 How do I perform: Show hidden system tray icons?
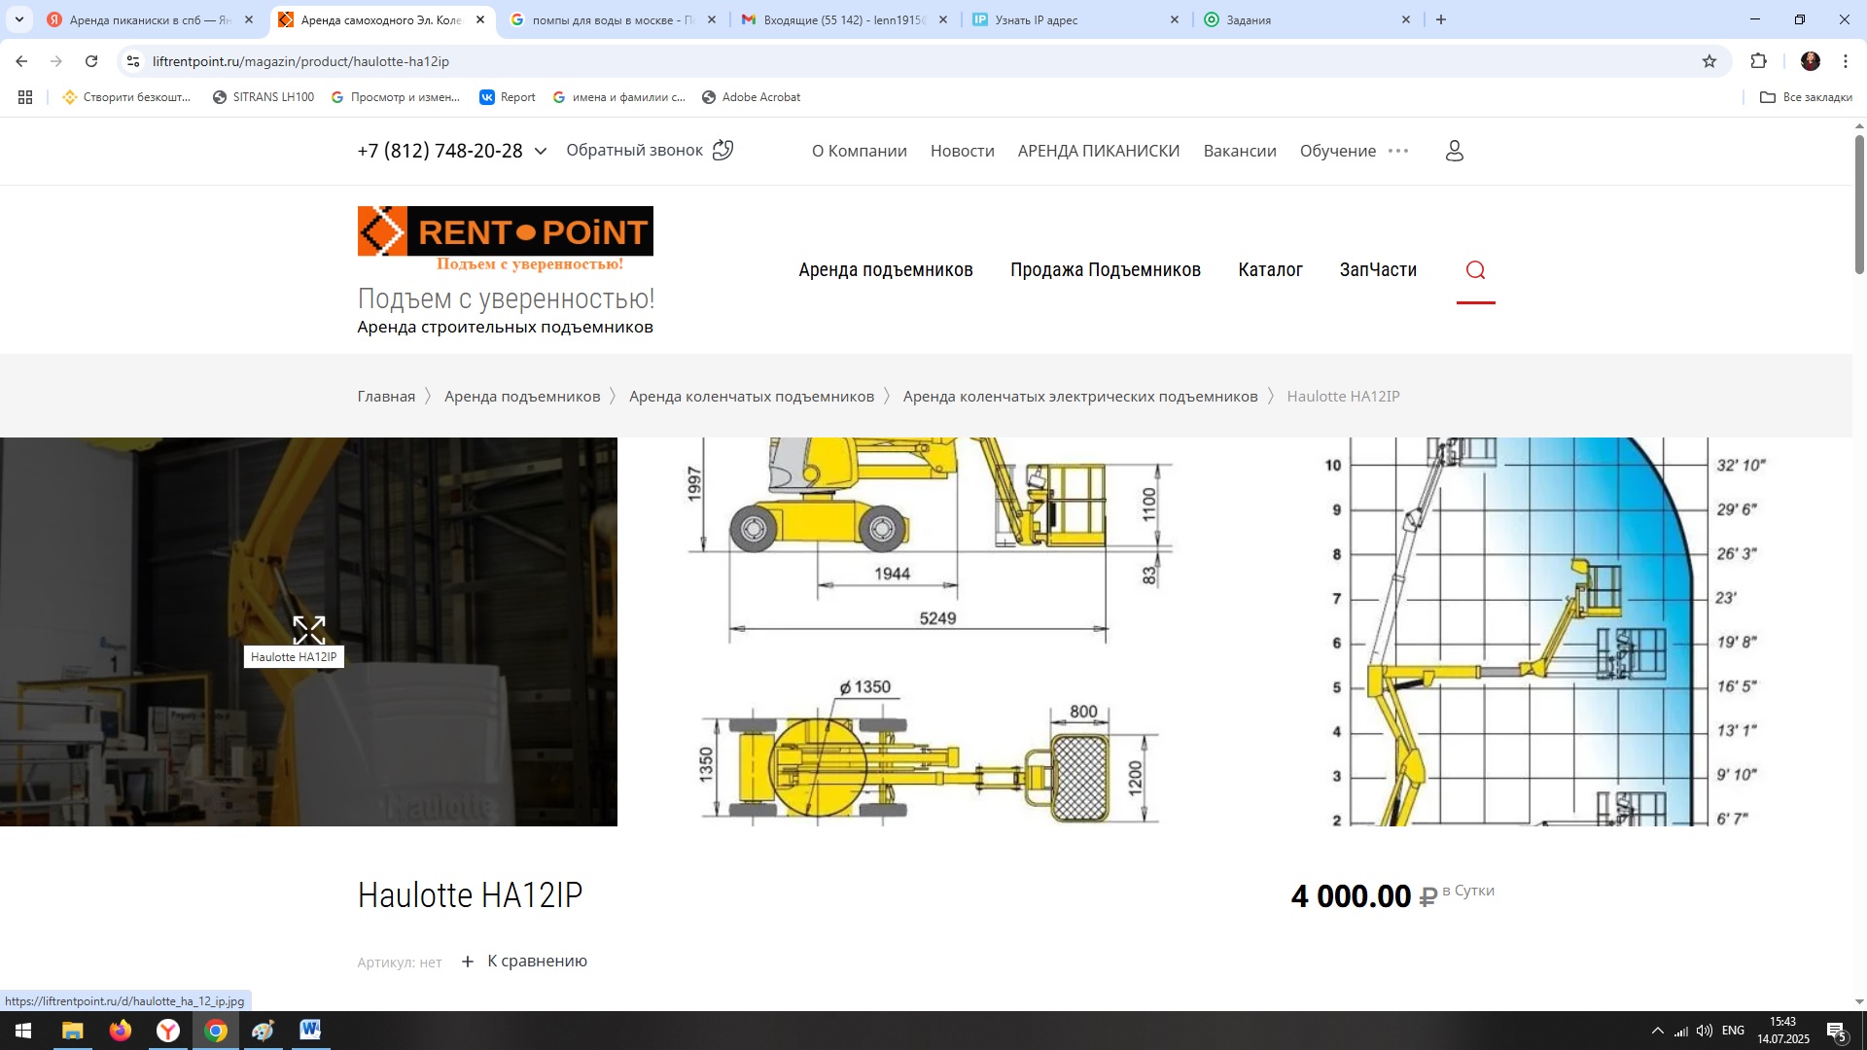1657,1031
